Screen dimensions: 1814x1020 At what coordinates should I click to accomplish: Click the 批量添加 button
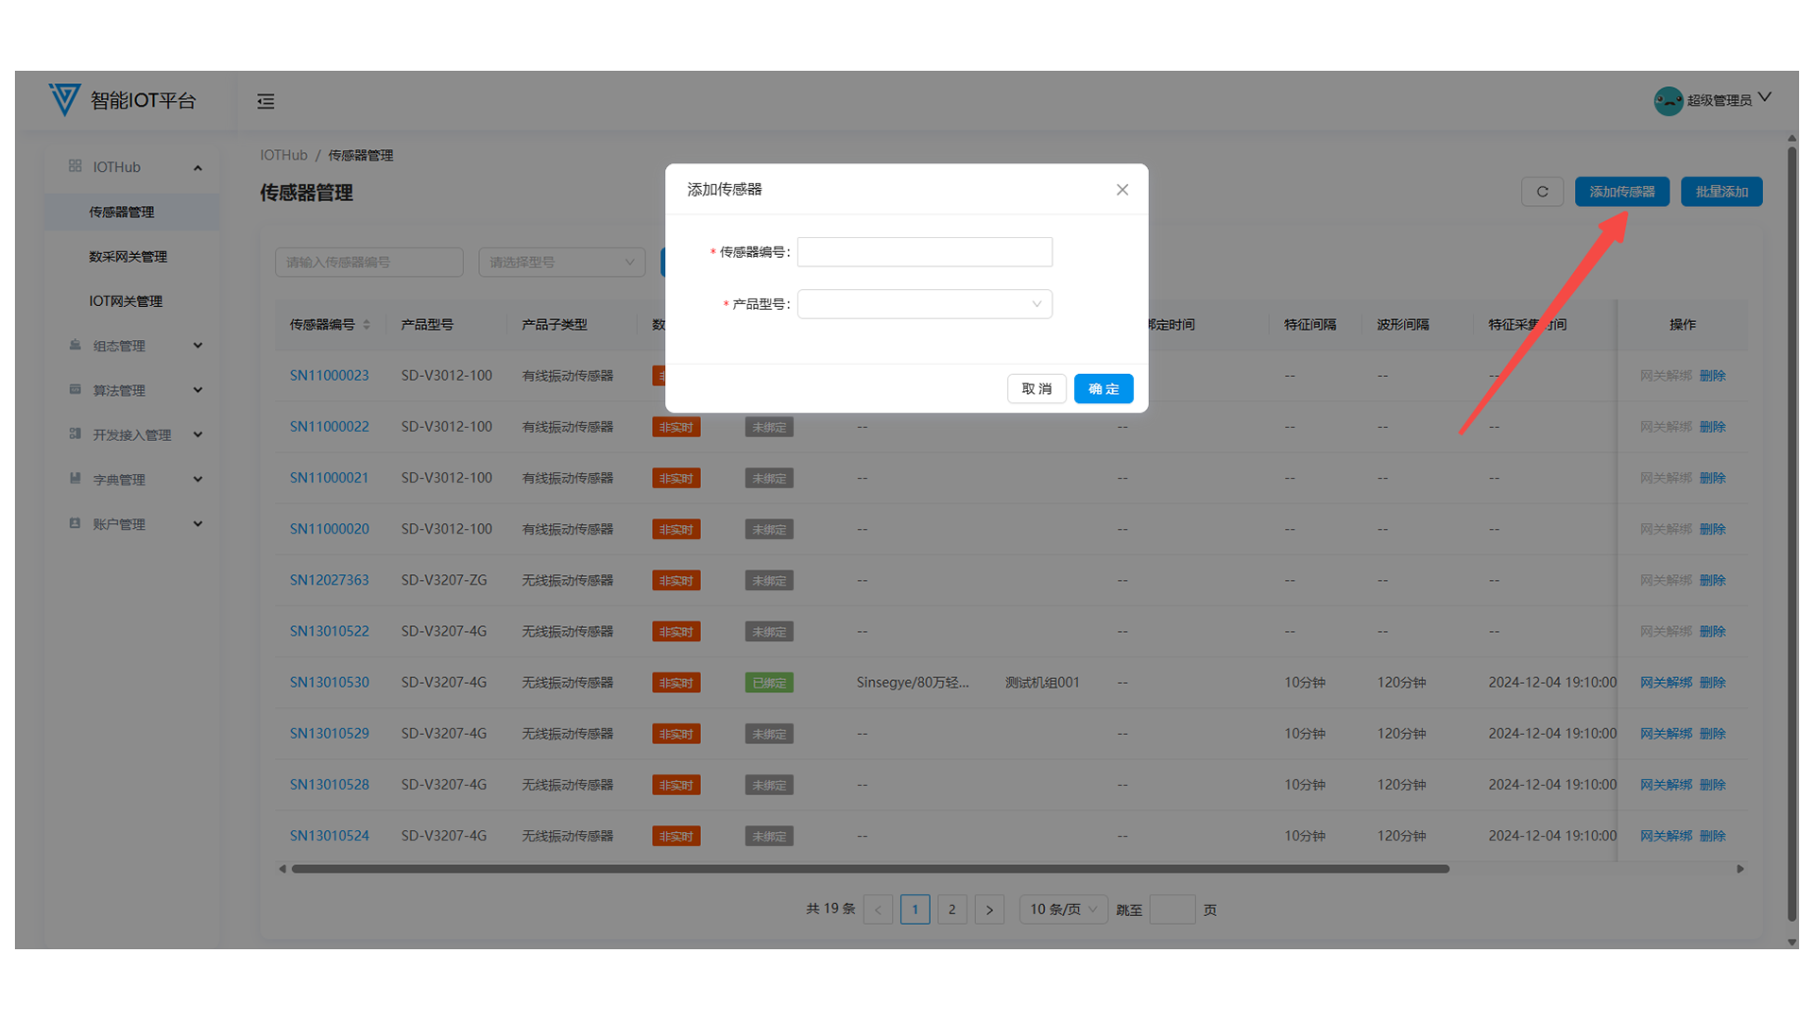click(1721, 192)
